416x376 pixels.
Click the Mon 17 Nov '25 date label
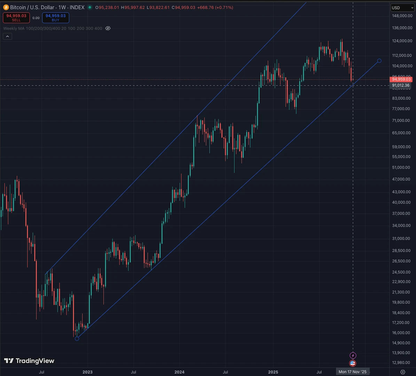(353, 371)
